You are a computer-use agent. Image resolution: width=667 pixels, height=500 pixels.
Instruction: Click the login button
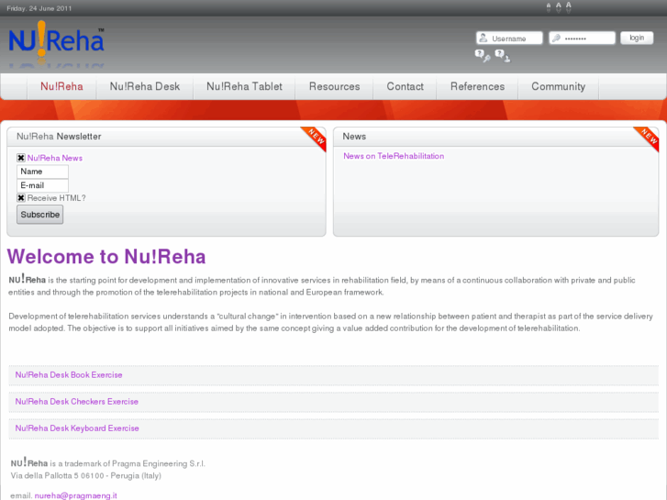(637, 38)
